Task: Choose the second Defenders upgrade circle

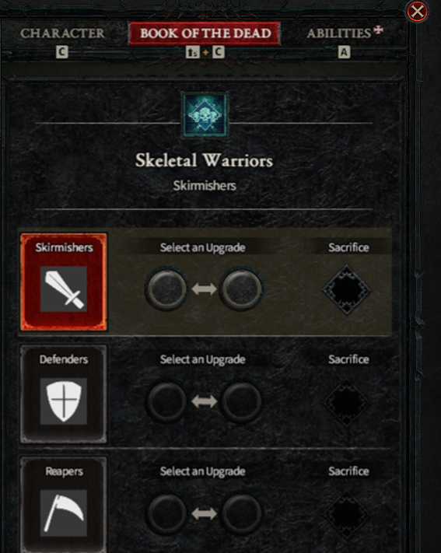Action: (242, 401)
